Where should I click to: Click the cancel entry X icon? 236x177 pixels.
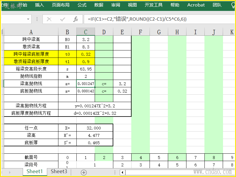pos(49,19)
